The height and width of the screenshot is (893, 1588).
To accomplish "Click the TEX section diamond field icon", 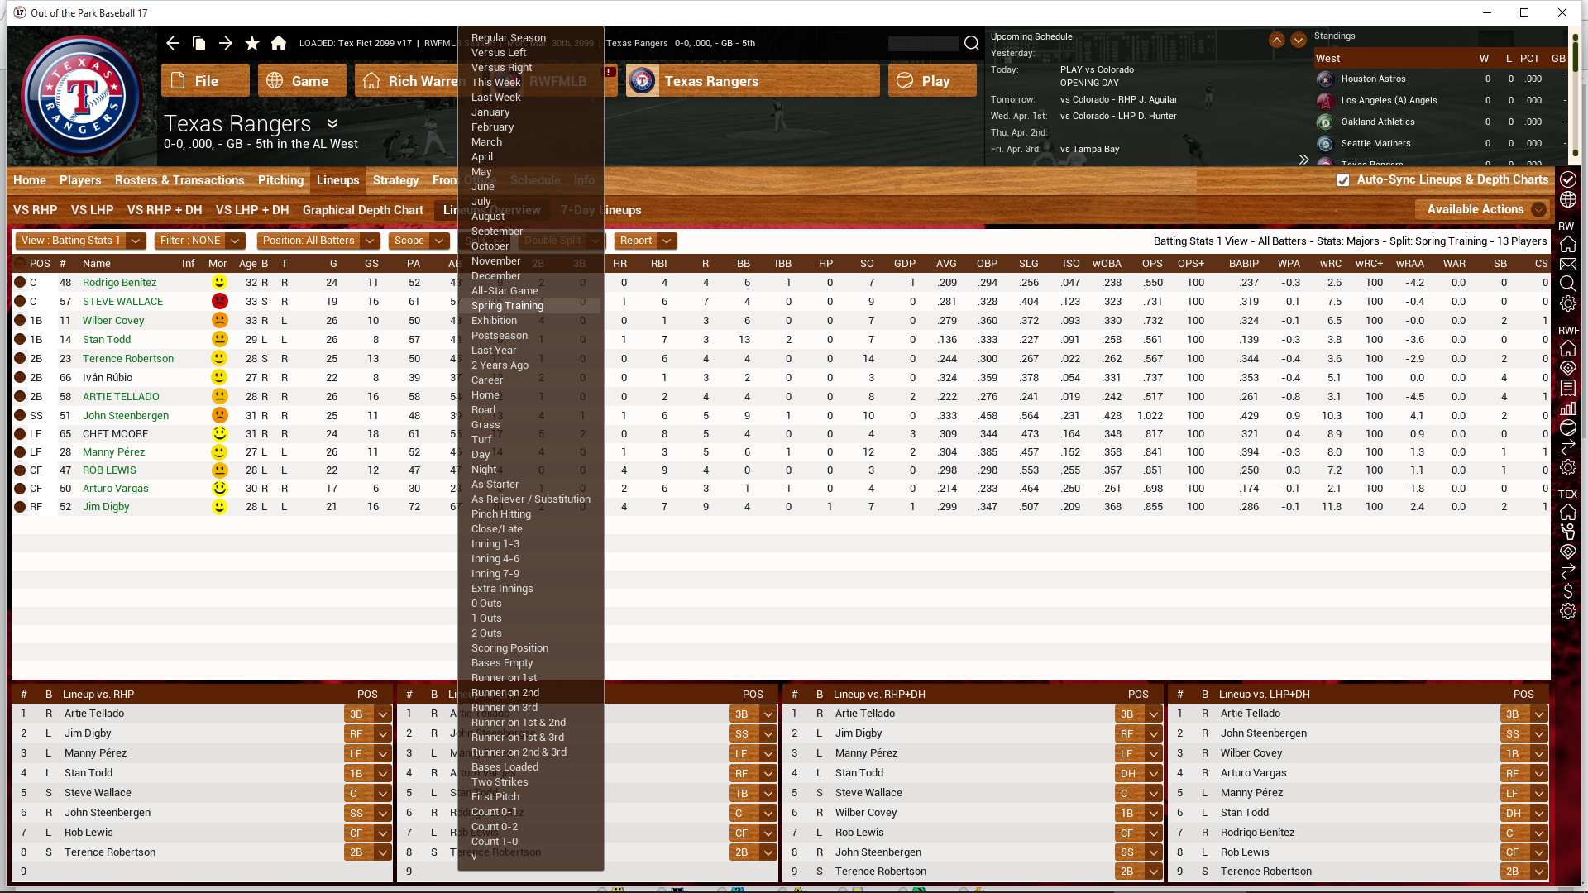I will tap(1567, 552).
